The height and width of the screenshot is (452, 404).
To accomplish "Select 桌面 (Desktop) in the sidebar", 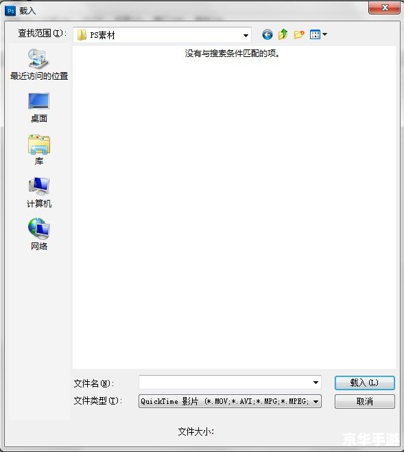I will 39,108.
